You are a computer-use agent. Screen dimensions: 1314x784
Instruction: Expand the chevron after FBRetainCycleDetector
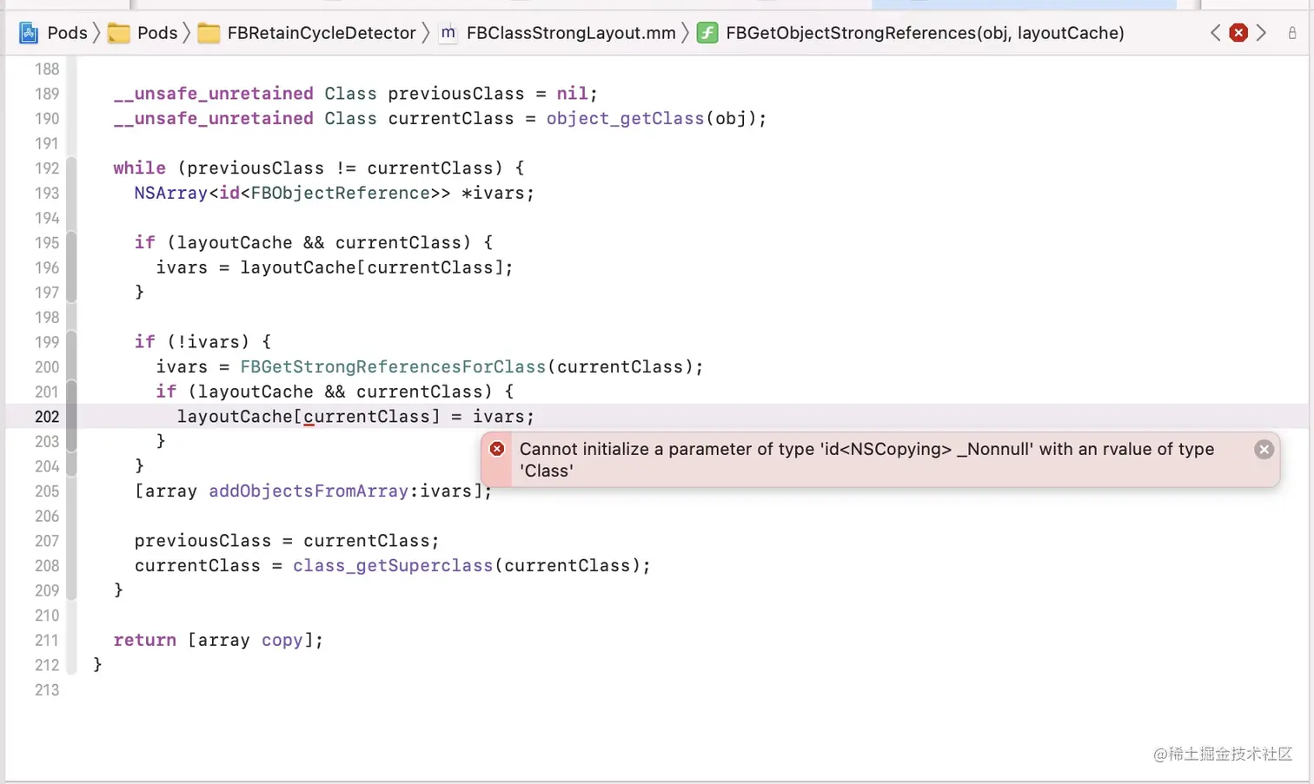pos(427,32)
